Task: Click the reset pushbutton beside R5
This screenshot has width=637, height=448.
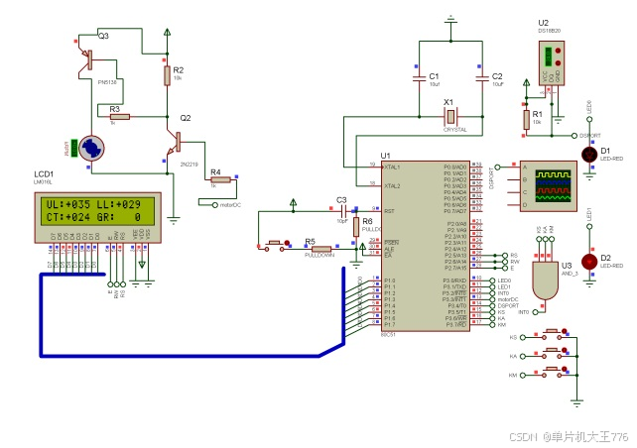Action: tap(275, 246)
